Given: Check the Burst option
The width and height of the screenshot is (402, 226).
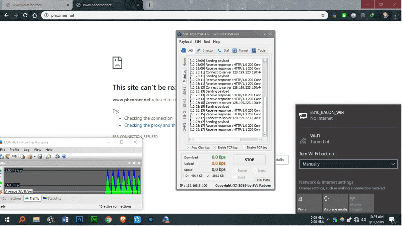Looking at the screenshot, I should pyautogui.click(x=234, y=177).
